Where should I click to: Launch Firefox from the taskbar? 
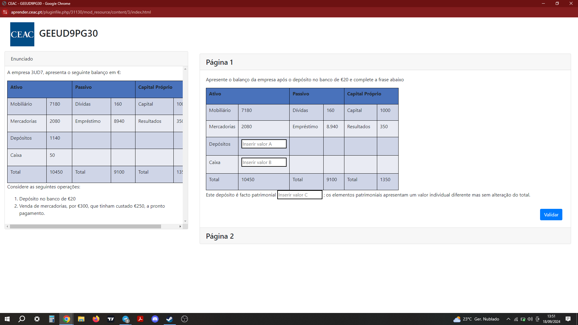(x=96, y=319)
